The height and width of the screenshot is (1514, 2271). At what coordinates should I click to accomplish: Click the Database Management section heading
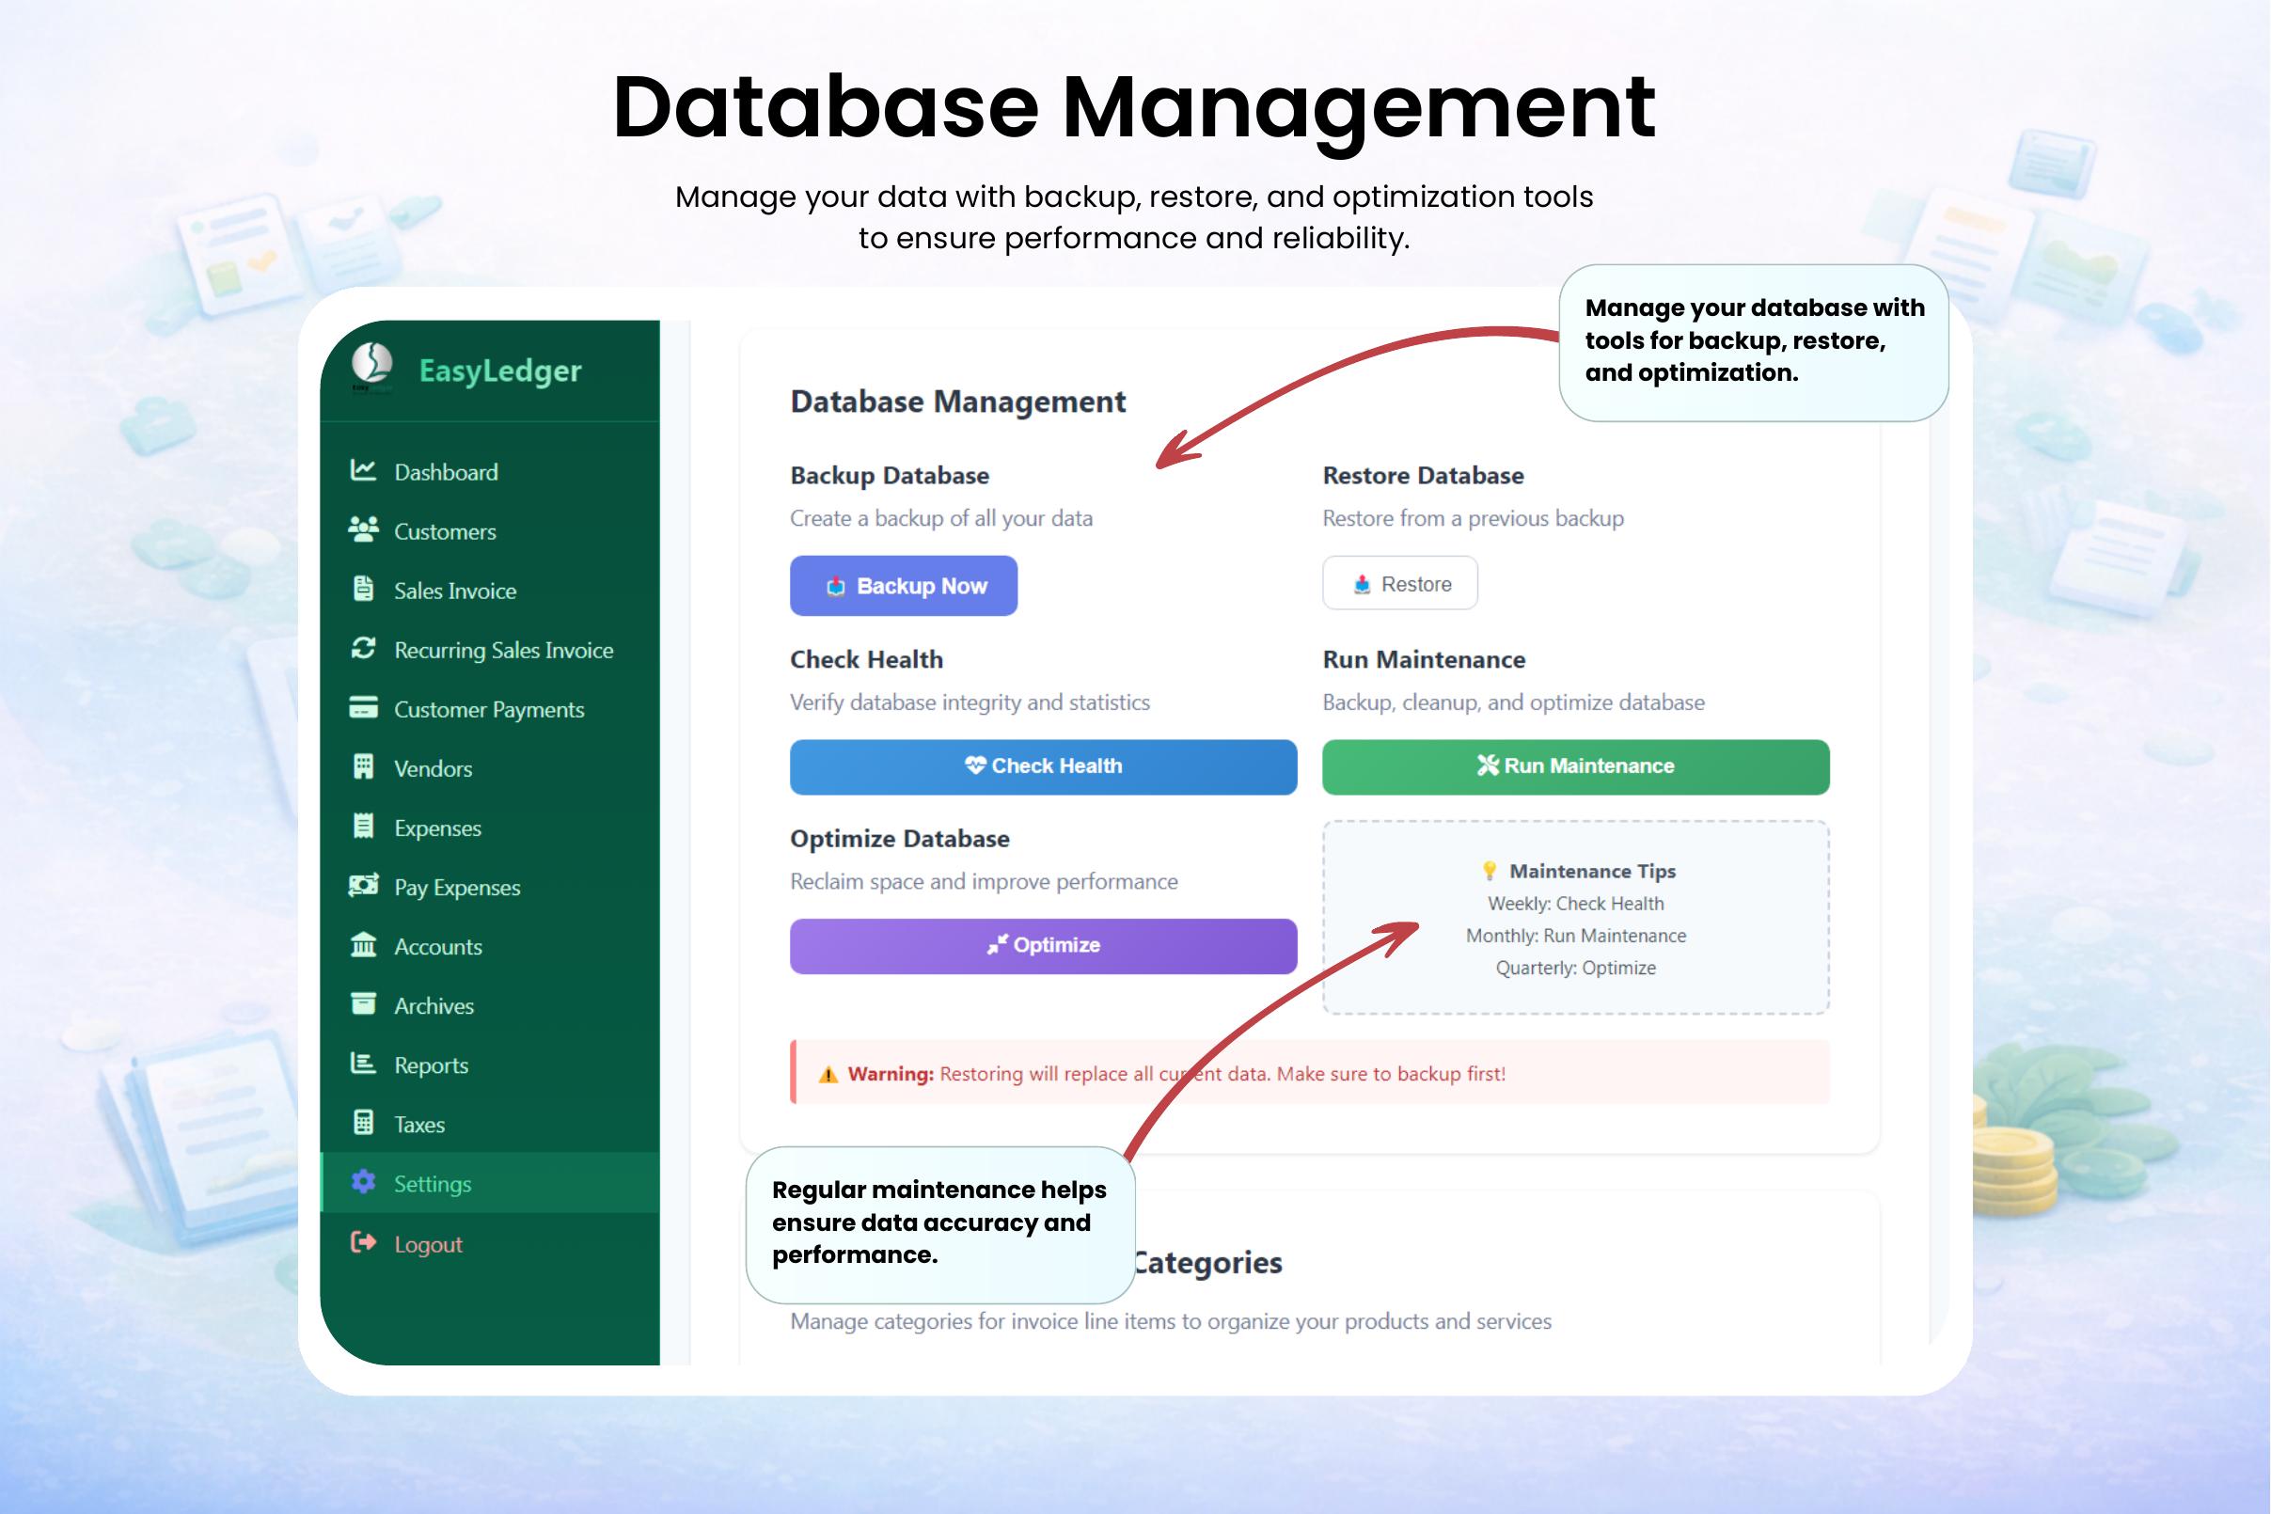pyautogui.click(x=958, y=402)
